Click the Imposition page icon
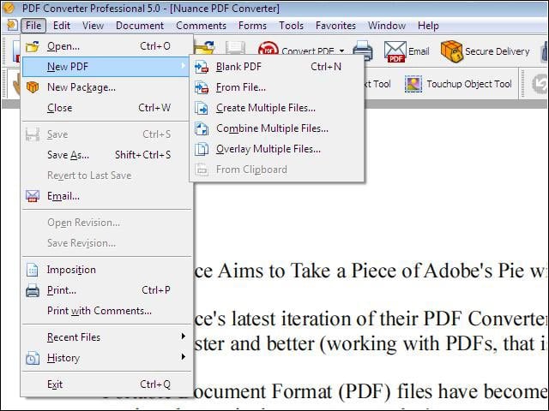The width and height of the screenshot is (549, 411). [x=33, y=270]
